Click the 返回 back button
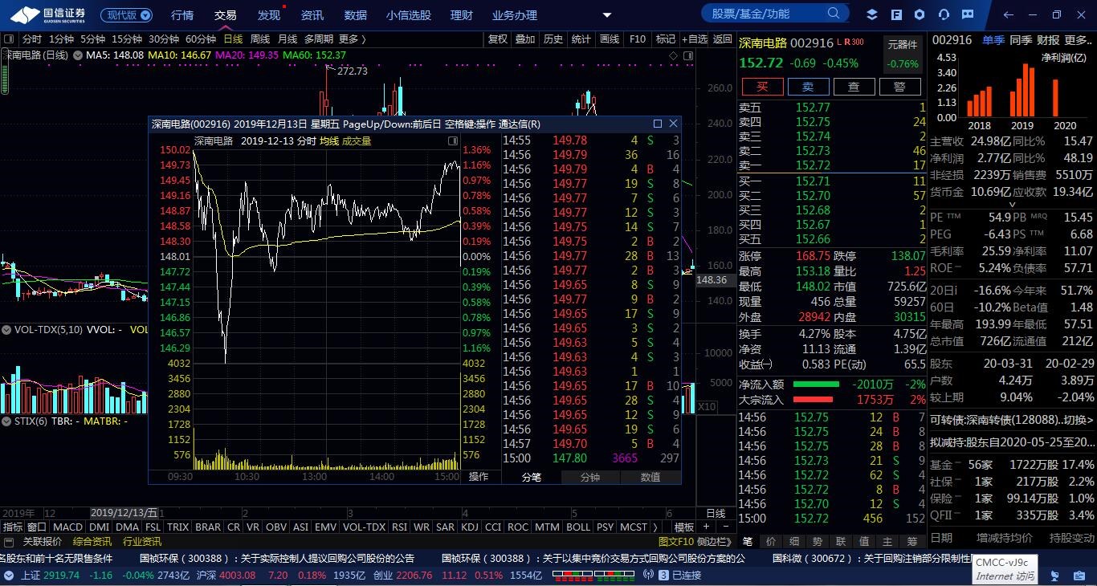Viewport: 1097px width, 586px height. coord(723,39)
